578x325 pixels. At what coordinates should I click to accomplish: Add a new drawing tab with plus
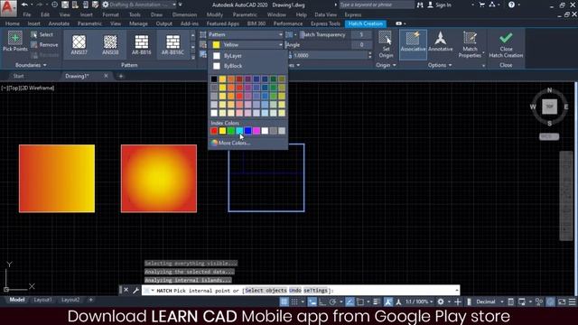coord(120,76)
